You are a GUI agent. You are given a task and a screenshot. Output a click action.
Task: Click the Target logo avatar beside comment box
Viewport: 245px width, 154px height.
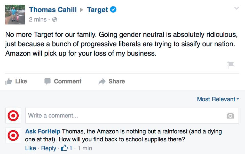click(x=13, y=116)
